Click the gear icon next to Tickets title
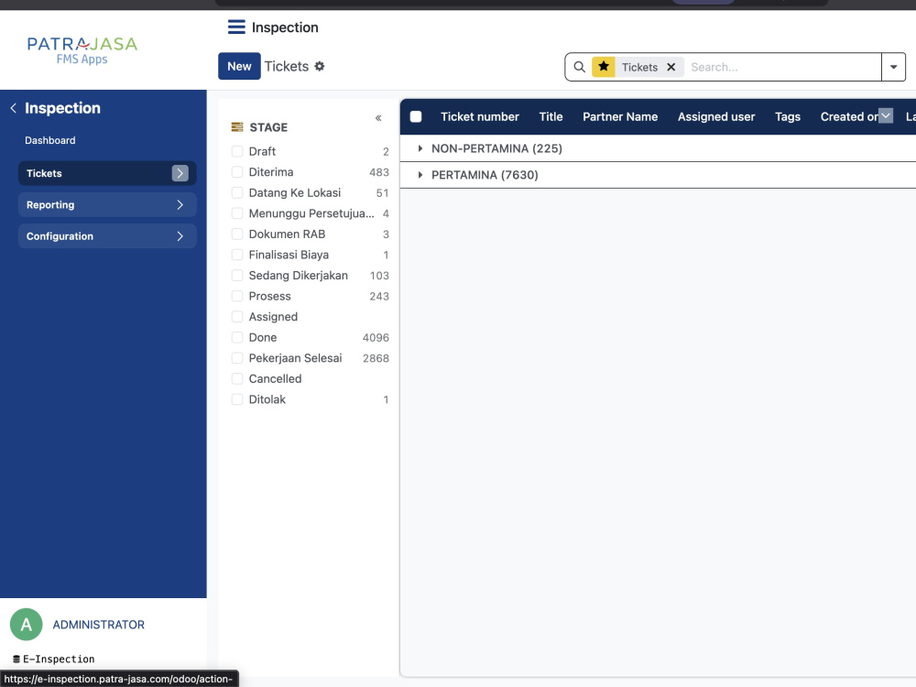916x687 pixels. 320,66
